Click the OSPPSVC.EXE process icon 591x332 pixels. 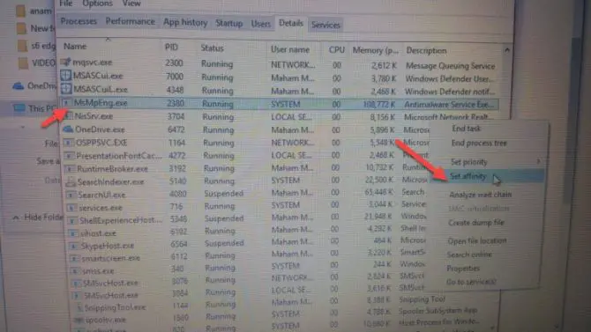click(68, 143)
